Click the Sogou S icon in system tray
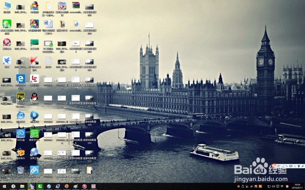The width and height of the screenshot is (305, 190). pos(287,187)
